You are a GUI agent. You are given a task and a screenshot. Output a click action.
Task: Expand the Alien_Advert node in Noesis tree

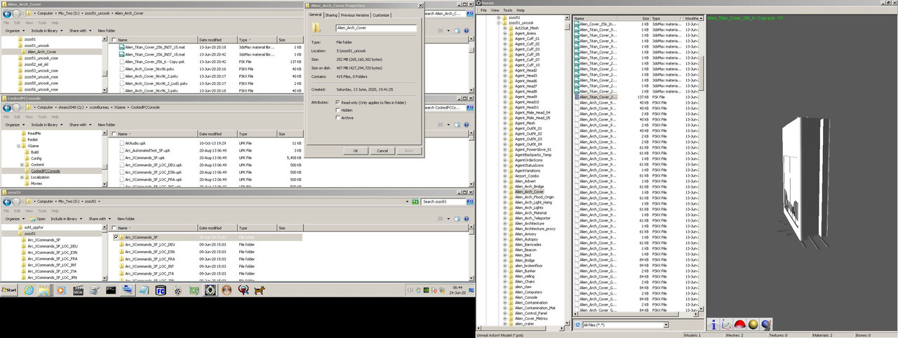[x=505, y=181]
